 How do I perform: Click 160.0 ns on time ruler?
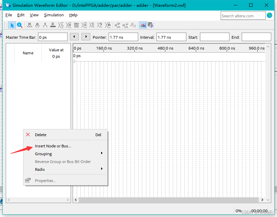coord(104,48)
